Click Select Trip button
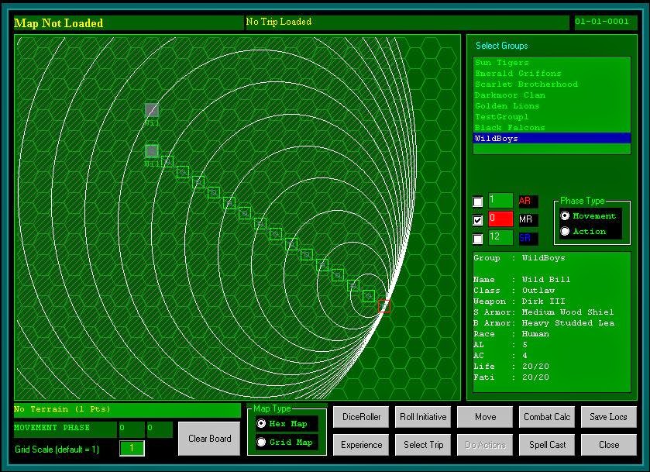The image size is (650, 472). coord(423,445)
